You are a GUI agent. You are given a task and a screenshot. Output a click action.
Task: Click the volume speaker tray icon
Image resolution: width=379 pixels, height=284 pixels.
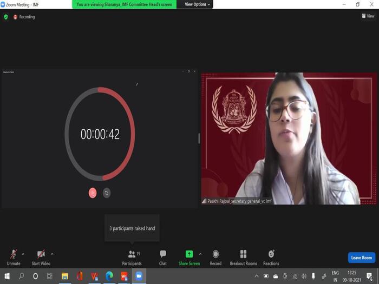(x=304, y=276)
